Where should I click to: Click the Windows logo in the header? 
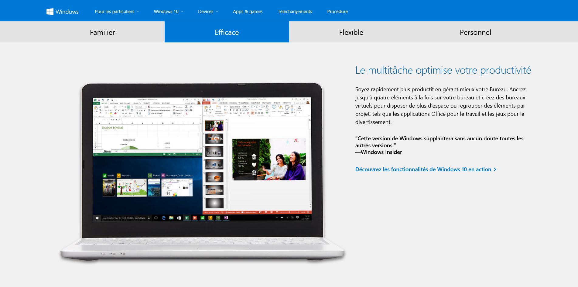coord(62,12)
